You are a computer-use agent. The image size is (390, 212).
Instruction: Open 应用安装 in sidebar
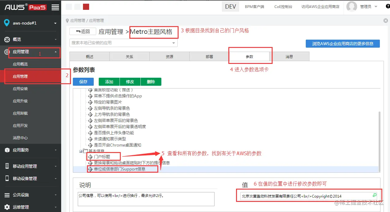(x=20, y=89)
